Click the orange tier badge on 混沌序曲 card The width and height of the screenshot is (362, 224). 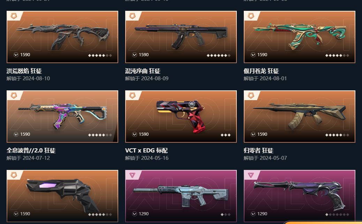point(132,16)
